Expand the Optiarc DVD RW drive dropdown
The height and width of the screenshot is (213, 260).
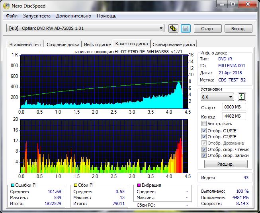pos(161,28)
